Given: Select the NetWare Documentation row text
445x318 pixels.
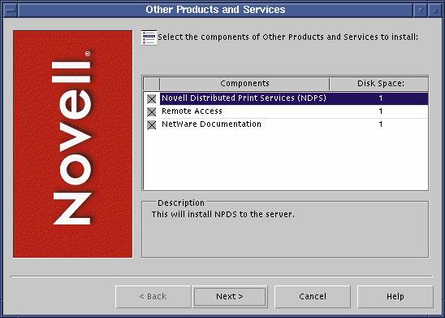Looking at the screenshot, I should (211, 124).
